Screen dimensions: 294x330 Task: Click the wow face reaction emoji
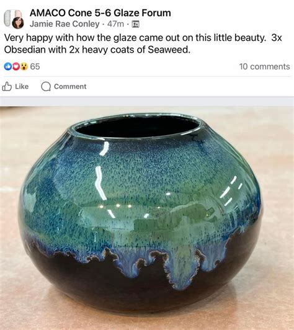[24, 67]
